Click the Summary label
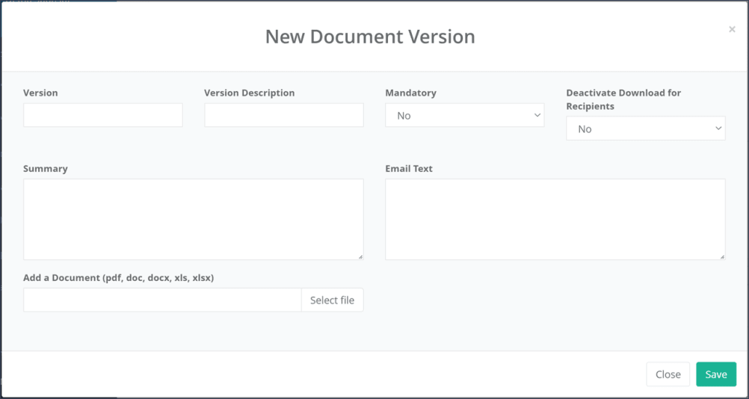 46,169
